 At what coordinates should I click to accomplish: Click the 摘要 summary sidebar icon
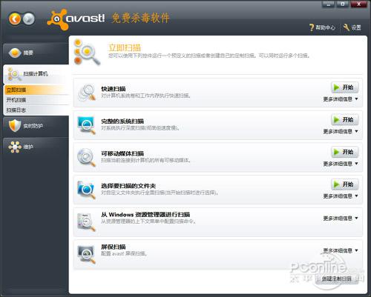point(15,53)
